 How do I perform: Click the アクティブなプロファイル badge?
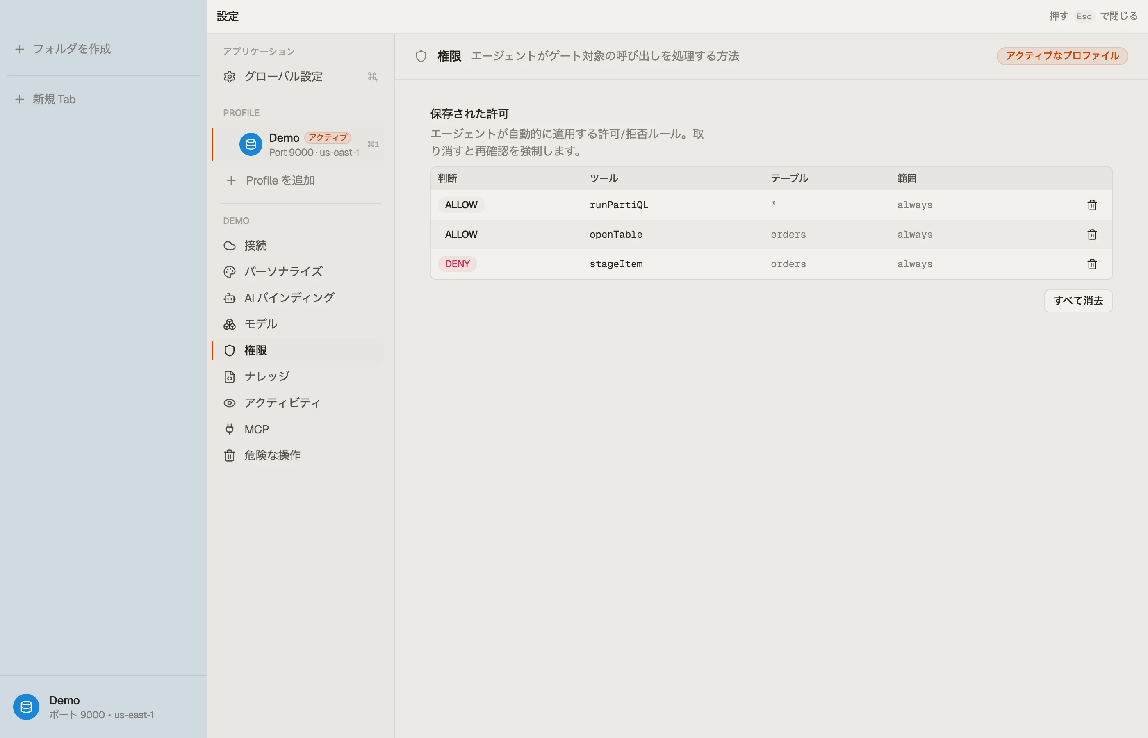click(1062, 56)
